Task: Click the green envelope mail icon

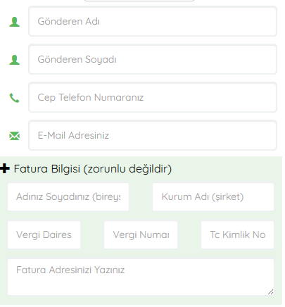Action: 14,136
